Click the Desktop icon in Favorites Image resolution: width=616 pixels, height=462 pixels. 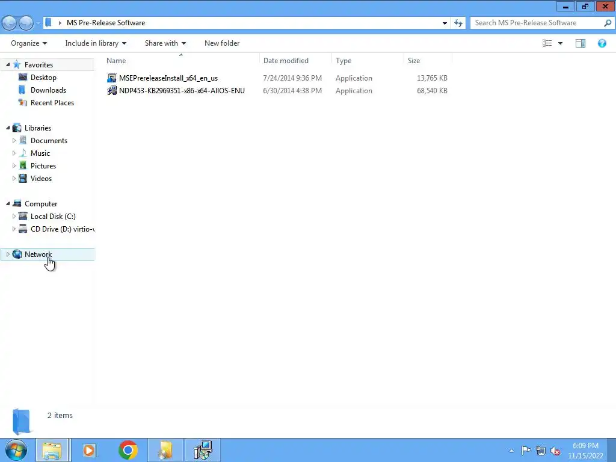[23, 77]
